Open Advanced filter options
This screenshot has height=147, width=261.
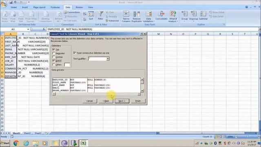click(112, 21)
